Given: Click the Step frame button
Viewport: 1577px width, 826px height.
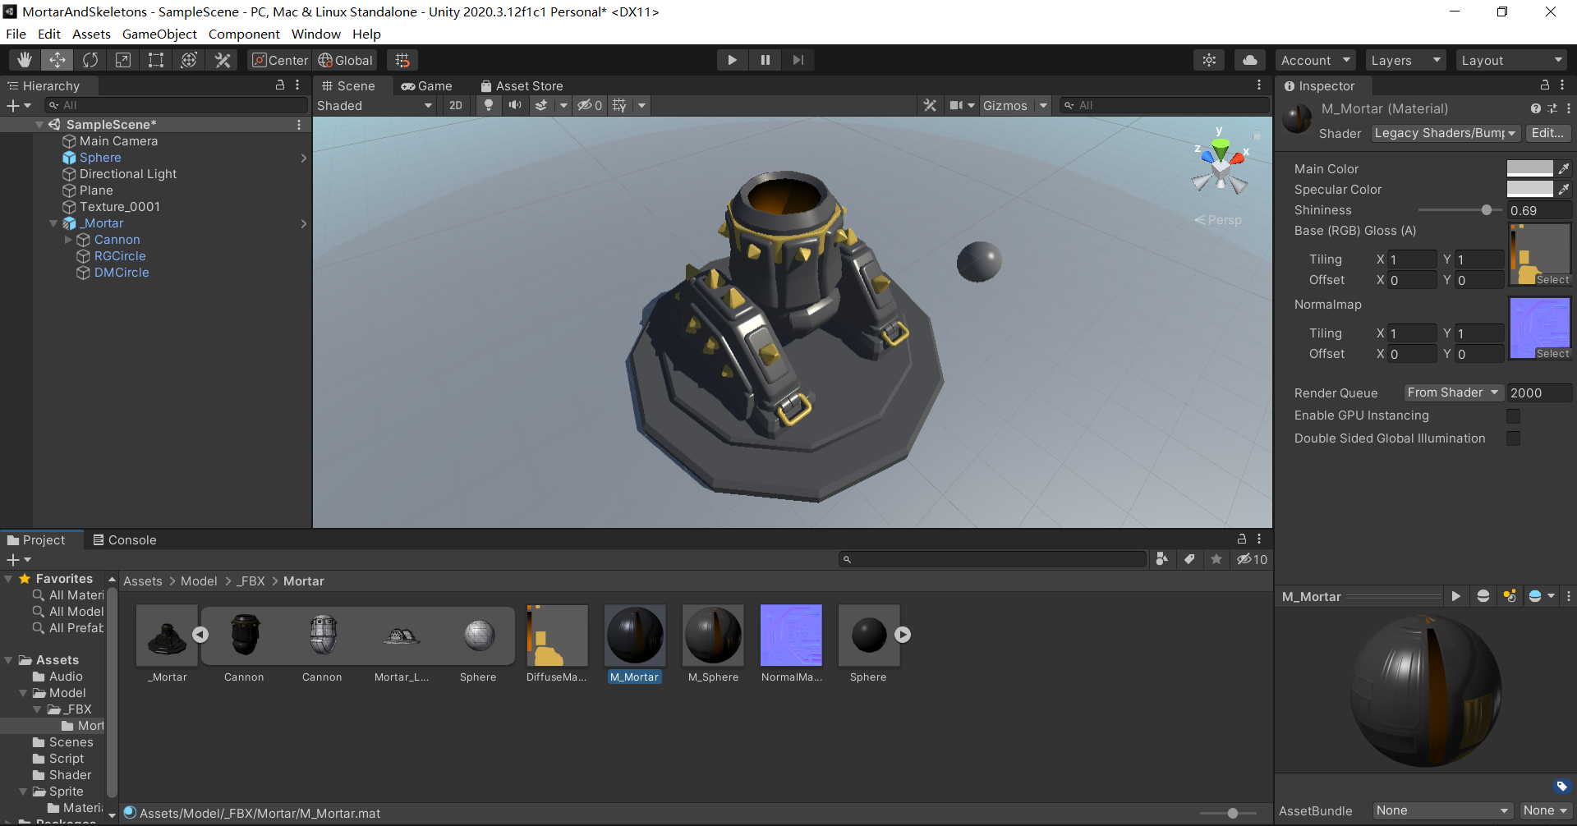Looking at the screenshot, I should (x=798, y=60).
